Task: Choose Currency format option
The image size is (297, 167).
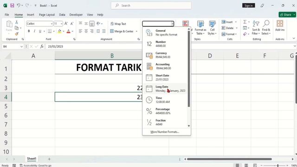Action: pos(165,55)
